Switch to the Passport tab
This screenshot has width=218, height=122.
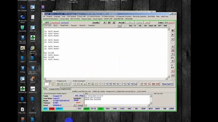(74, 26)
